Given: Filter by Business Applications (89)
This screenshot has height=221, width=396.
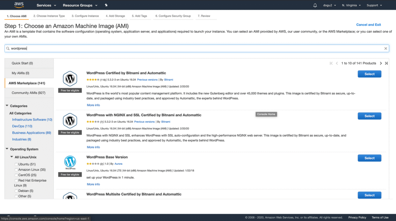Looking at the screenshot, I should click(32, 133).
